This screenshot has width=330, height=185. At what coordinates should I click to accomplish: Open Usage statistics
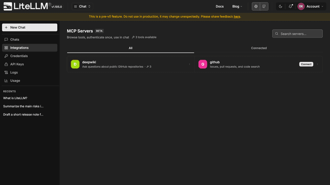point(30,81)
